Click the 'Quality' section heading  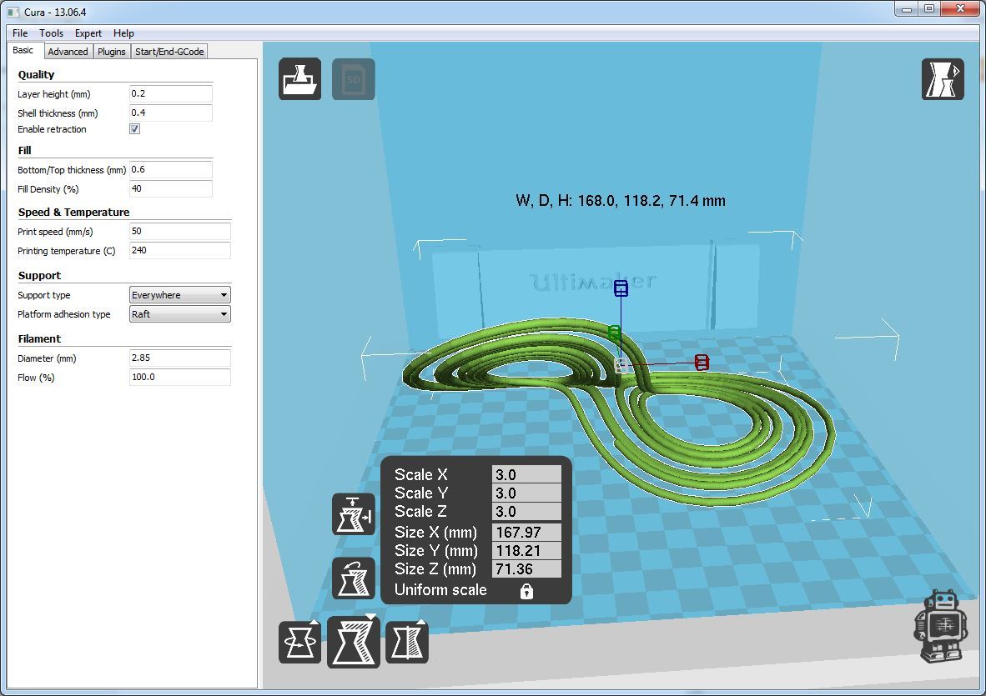tap(36, 75)
